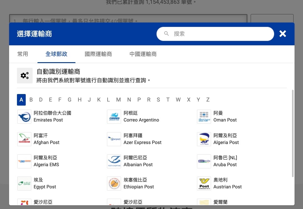Select the Albanian Post entry
Viewport: 303px width, 209px height.
(138, 162)
